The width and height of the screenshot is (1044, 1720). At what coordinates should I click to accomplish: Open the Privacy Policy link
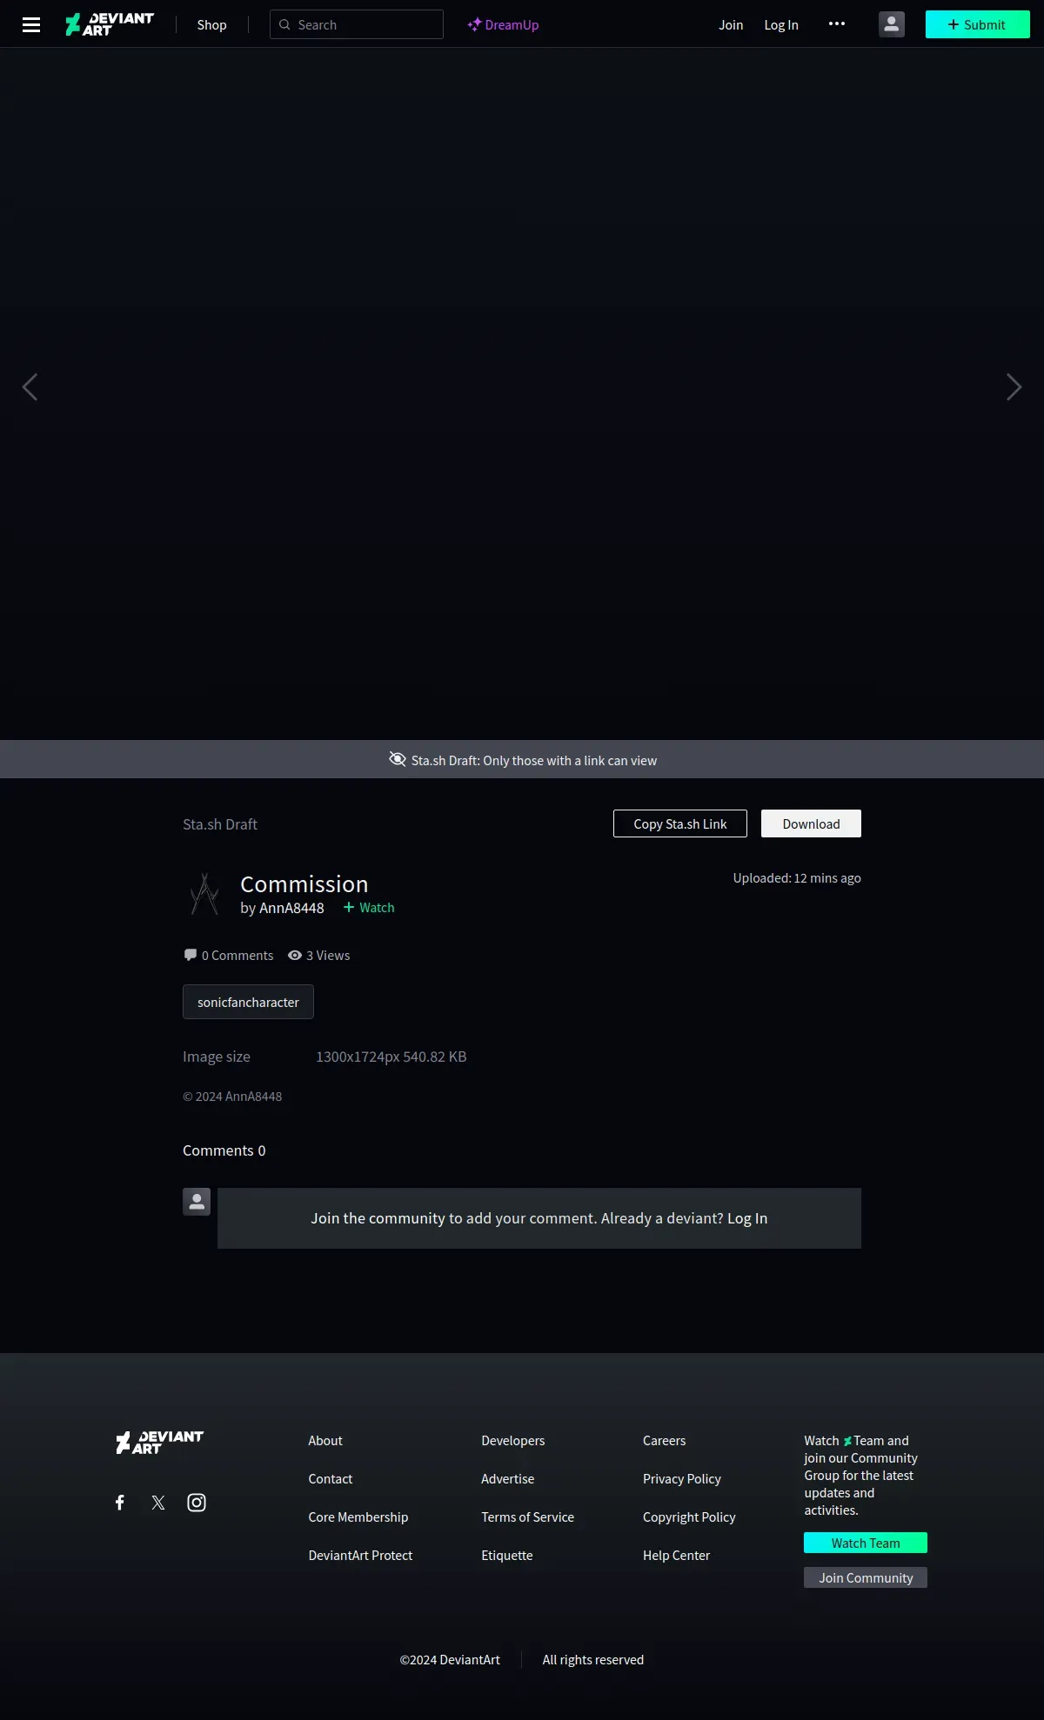click(682, 1479)
